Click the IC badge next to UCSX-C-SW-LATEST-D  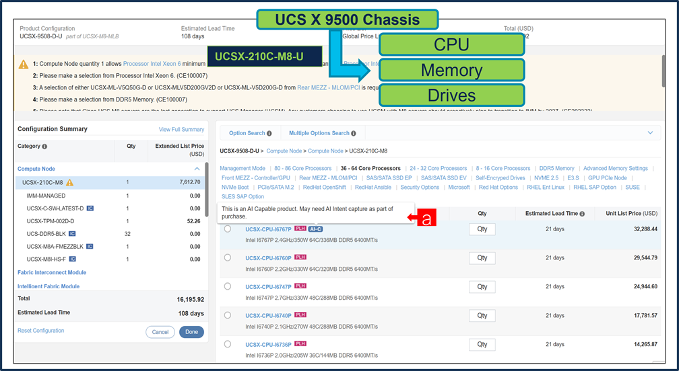[90, 208]
